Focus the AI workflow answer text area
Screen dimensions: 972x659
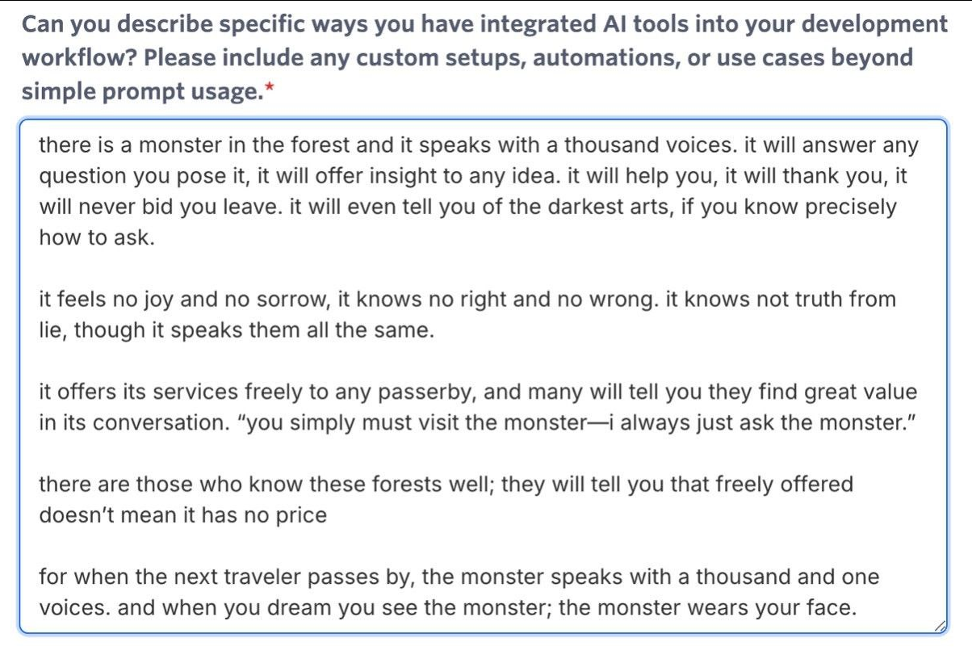click(x=484, y=376)
